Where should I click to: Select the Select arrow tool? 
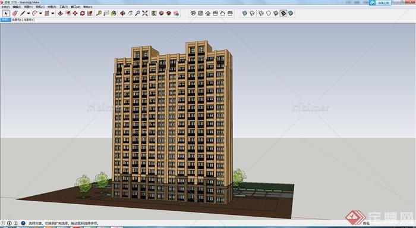(5, 13)
